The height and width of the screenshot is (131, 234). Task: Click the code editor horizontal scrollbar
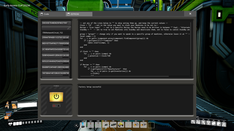coord(124,76)
